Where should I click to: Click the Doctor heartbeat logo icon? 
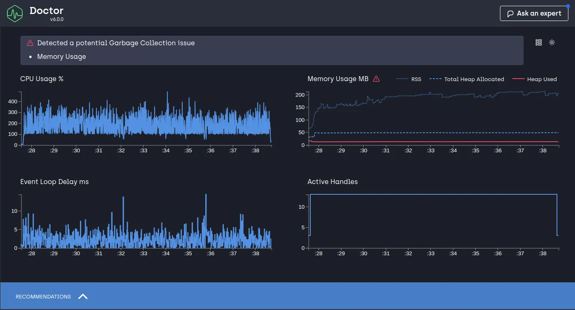pyautogui.click(x=15, y=14)
